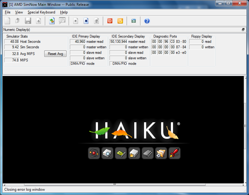
Task: Click the SimNow application icon in title bar
Action: pyautogui.click(x=5, y=5)
